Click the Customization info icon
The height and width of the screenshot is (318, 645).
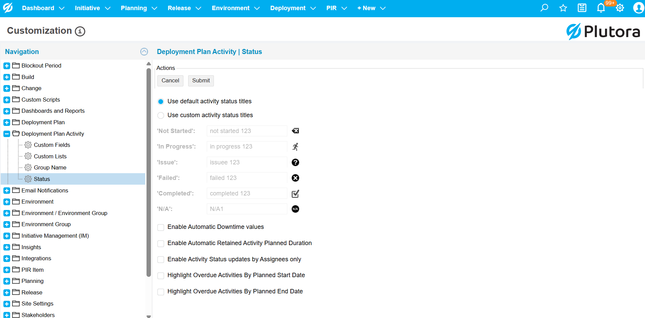click(80, 31)
